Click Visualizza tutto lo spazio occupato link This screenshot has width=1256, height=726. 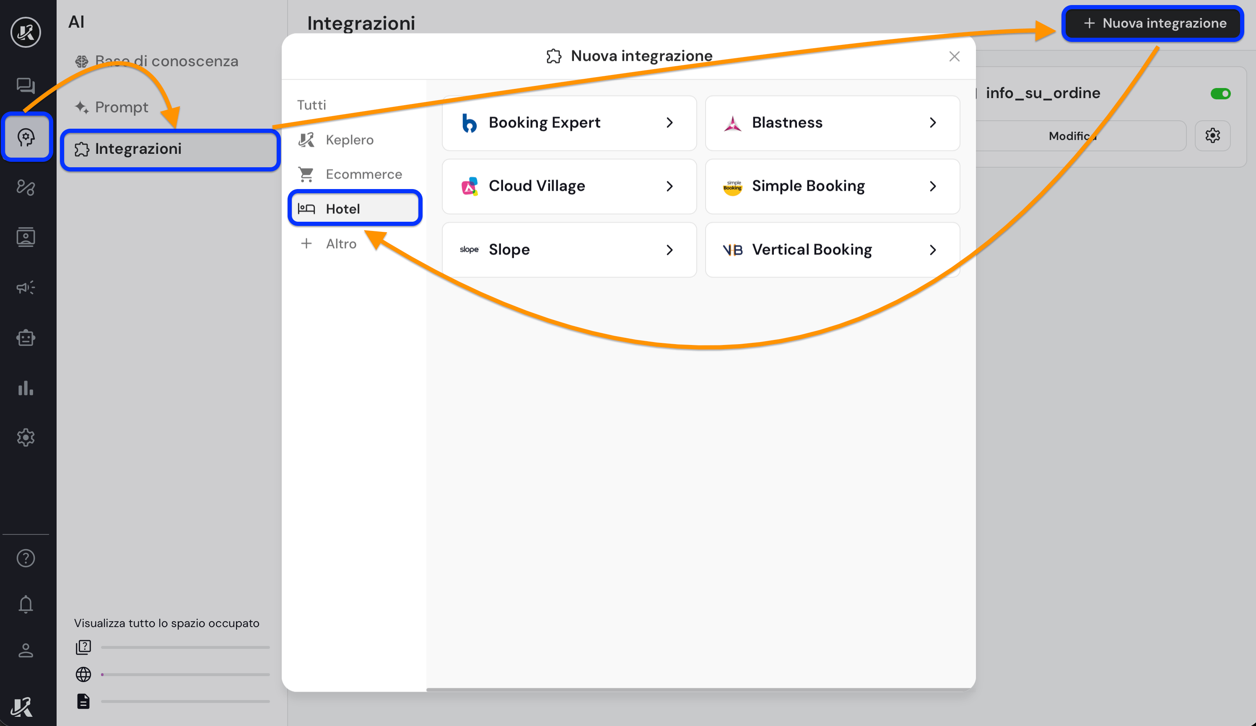[166, 623]
